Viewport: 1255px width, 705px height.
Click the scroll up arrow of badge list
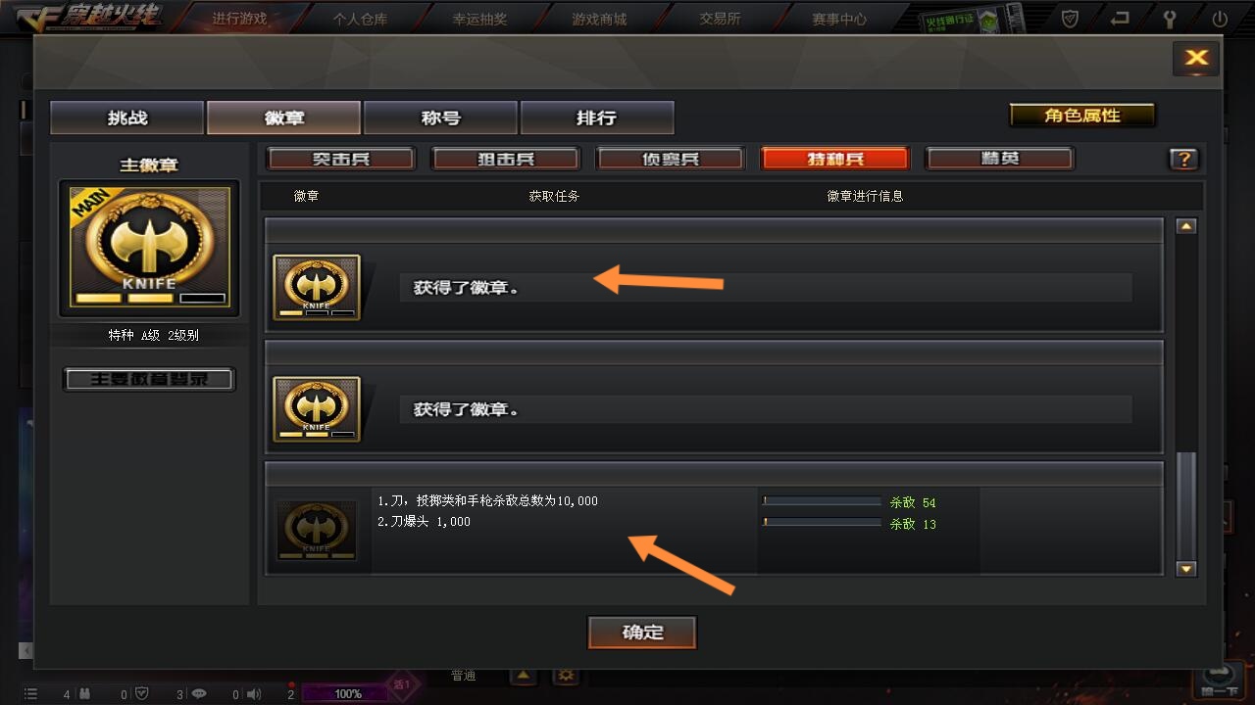[x=1186, y=226]
